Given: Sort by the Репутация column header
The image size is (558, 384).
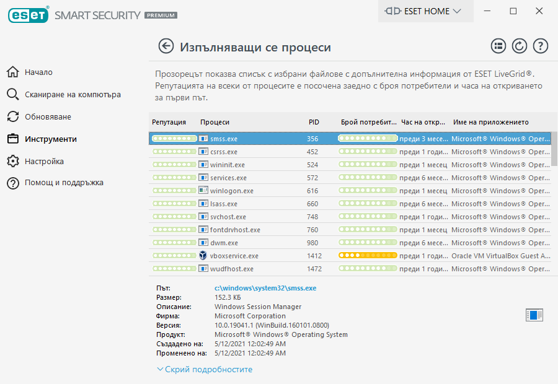Looking at the screenshot, I should click(169, 122).
